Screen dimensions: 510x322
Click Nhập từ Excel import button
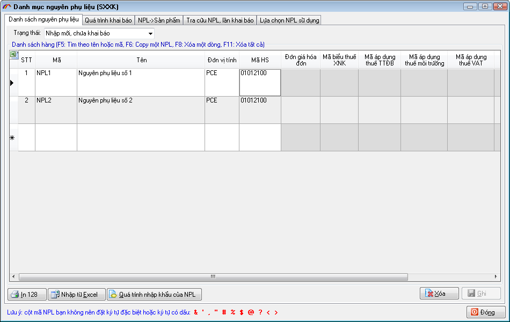(x=76, y=294)
